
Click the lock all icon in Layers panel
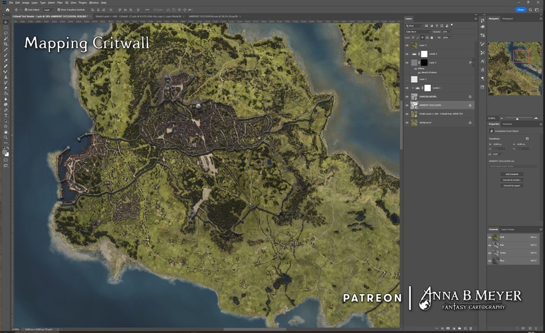[432, 37]
